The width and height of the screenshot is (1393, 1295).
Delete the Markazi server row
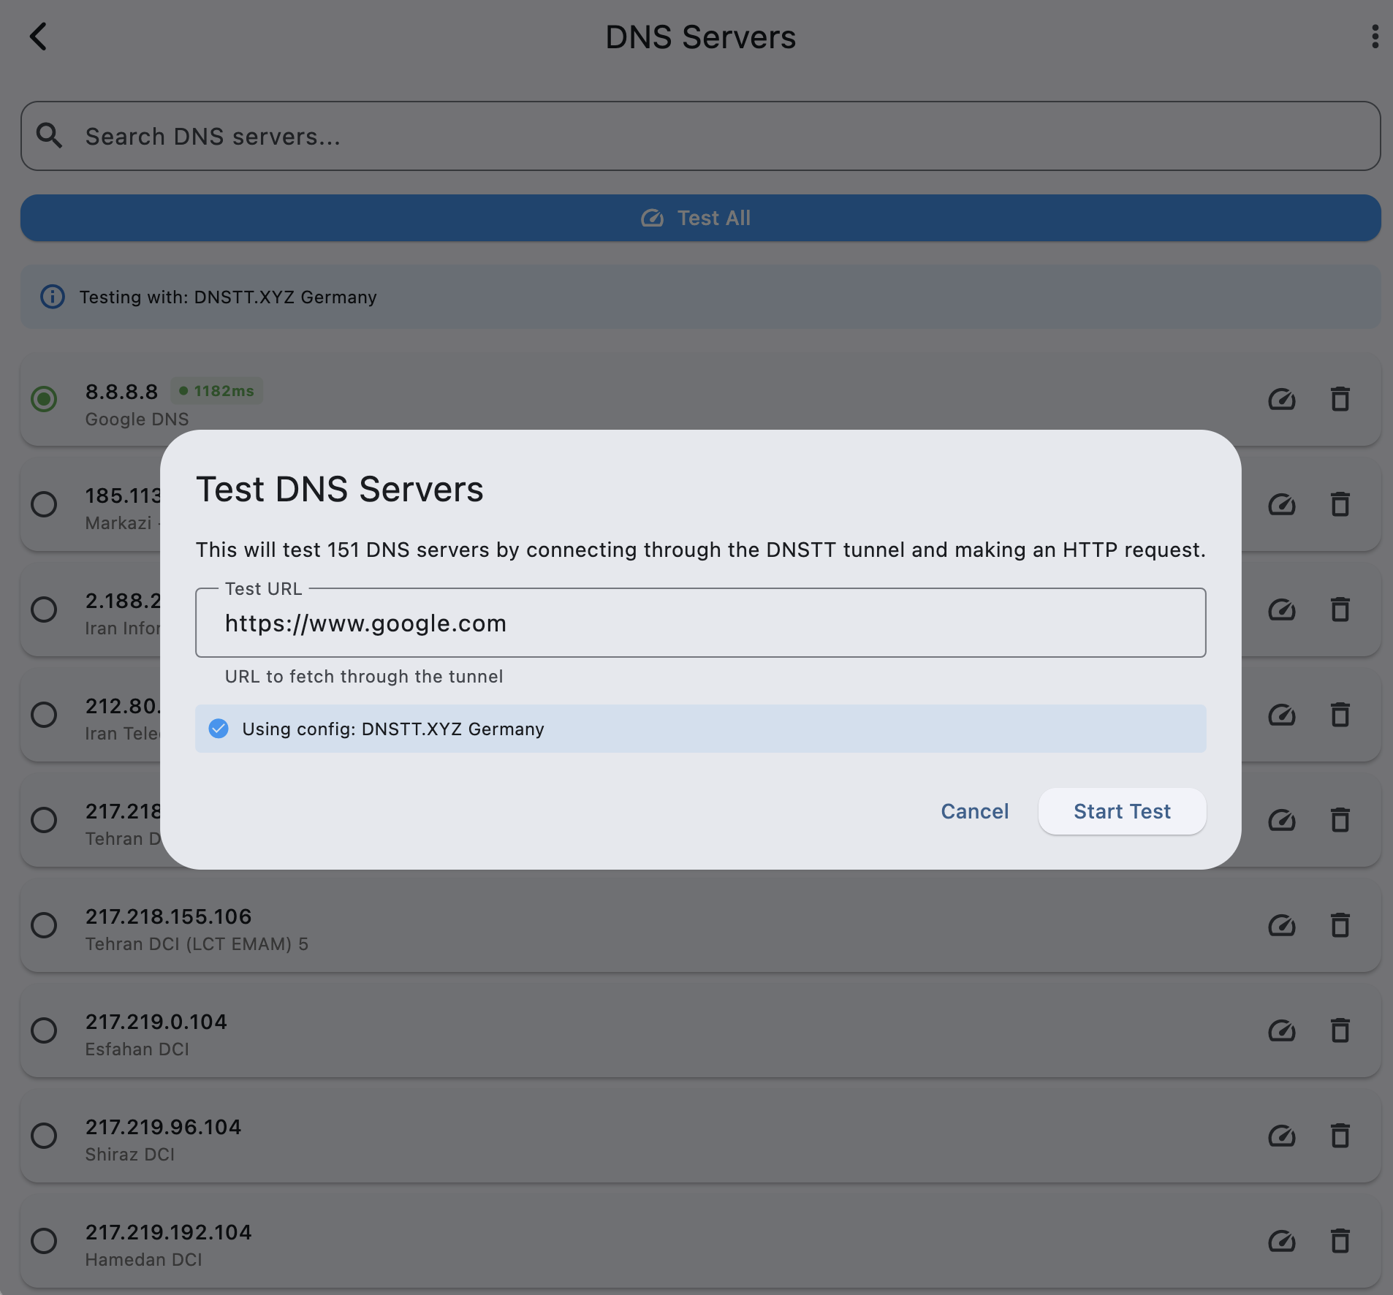click(1340, 505)
